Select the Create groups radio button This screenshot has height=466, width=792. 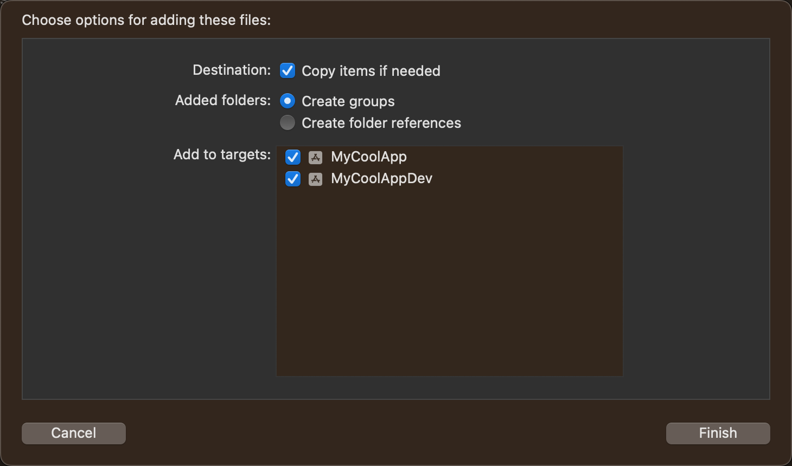click(288, 101)
